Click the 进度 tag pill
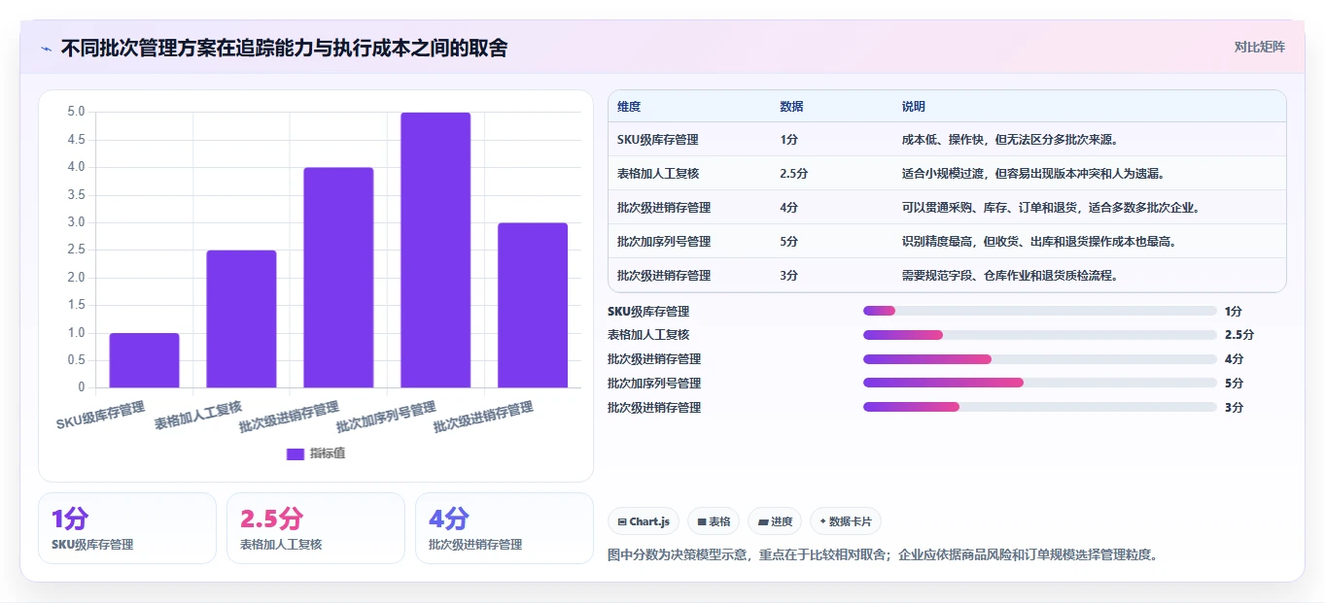Viewport: 1325px width, 603px height. 775,521
